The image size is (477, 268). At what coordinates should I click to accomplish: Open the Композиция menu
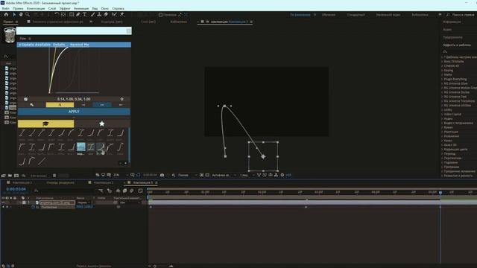[36, 8]
